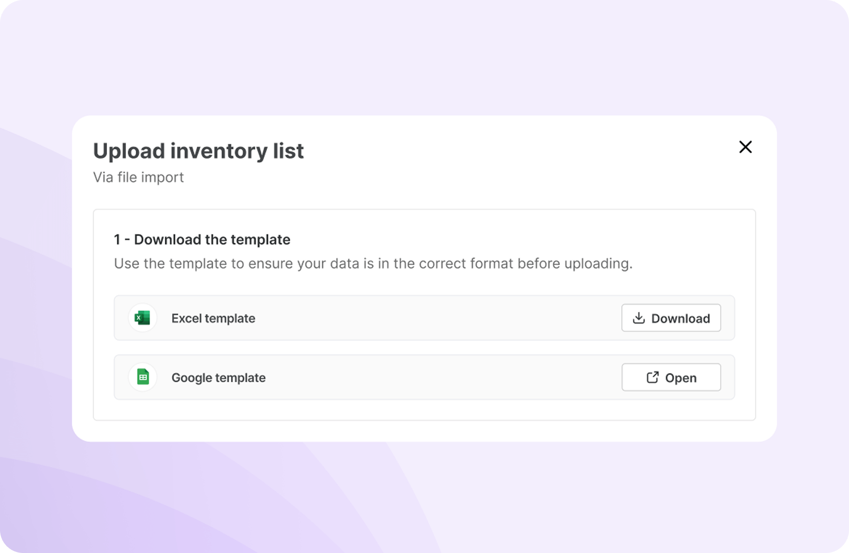This screenshot has height=553, width=849.
Task: Click the white space below the Google template row
Action: 424,410
